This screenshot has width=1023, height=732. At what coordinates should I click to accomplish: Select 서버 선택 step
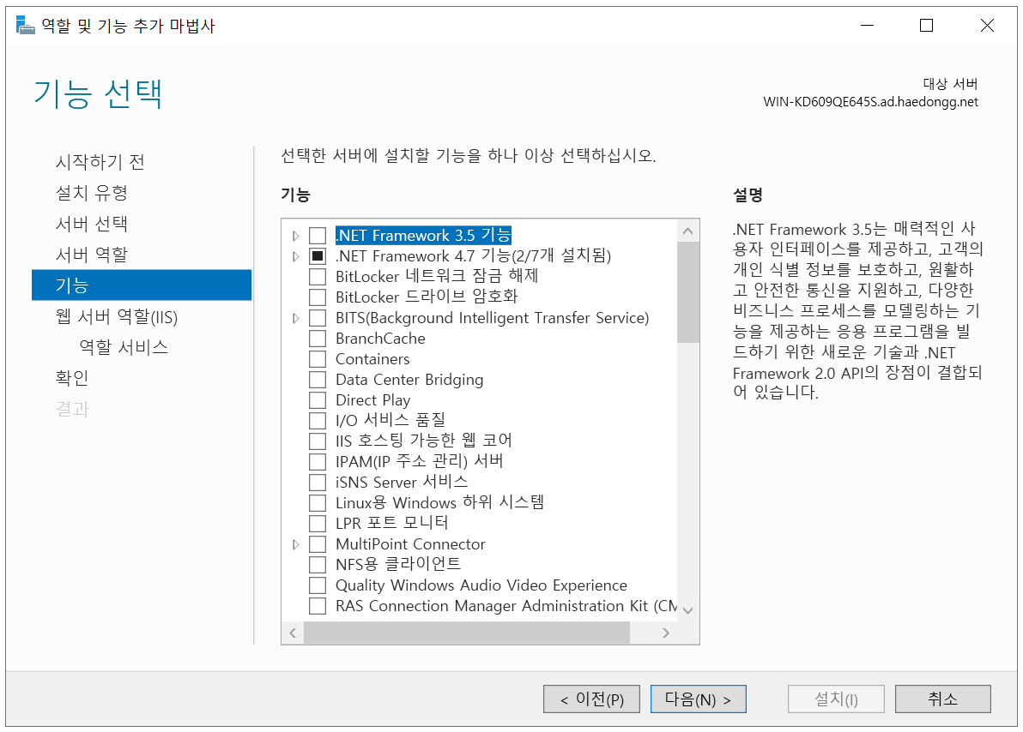pos(91,224)
